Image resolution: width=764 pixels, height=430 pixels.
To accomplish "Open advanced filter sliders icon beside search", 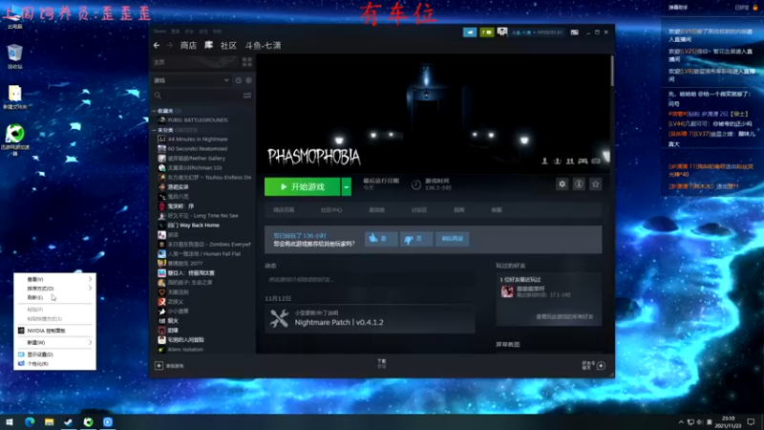I will pos(247,96).
